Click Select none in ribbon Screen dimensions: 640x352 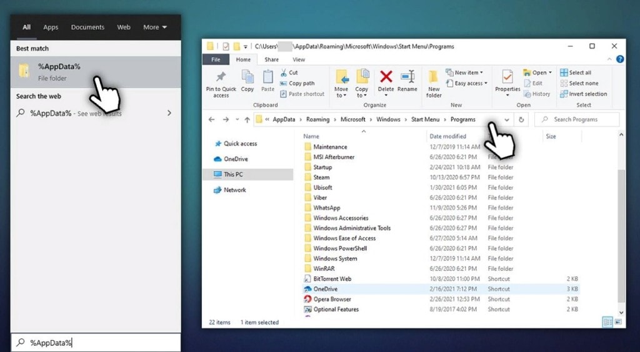coord(579,83)
